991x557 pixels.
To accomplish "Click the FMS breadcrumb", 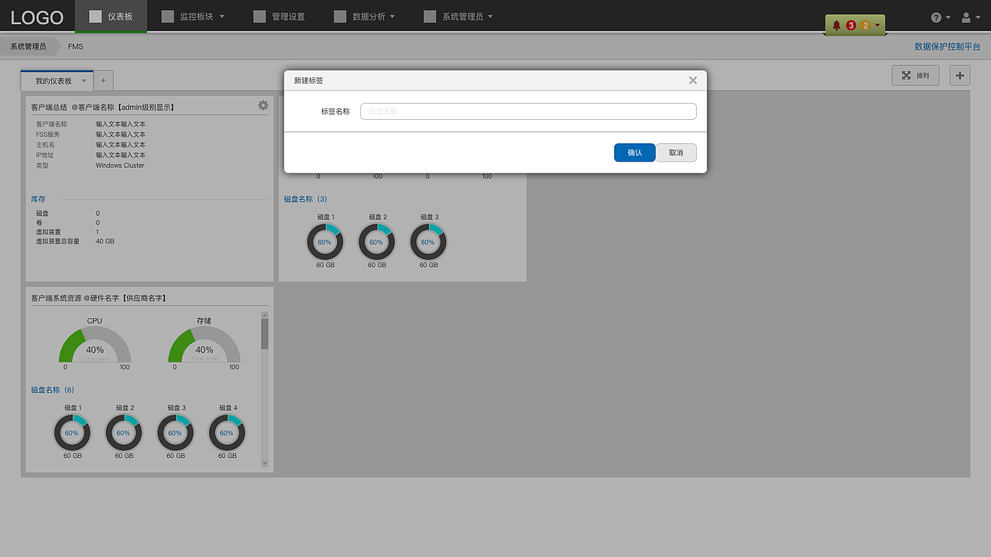I will 75,46.
